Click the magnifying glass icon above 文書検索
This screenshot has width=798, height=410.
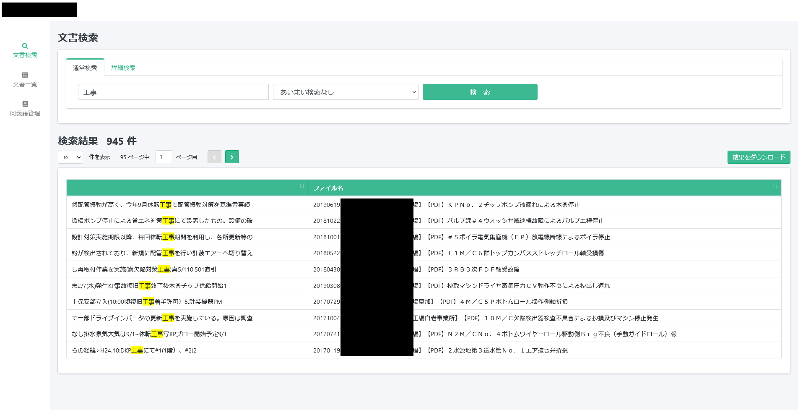(25, 45)
